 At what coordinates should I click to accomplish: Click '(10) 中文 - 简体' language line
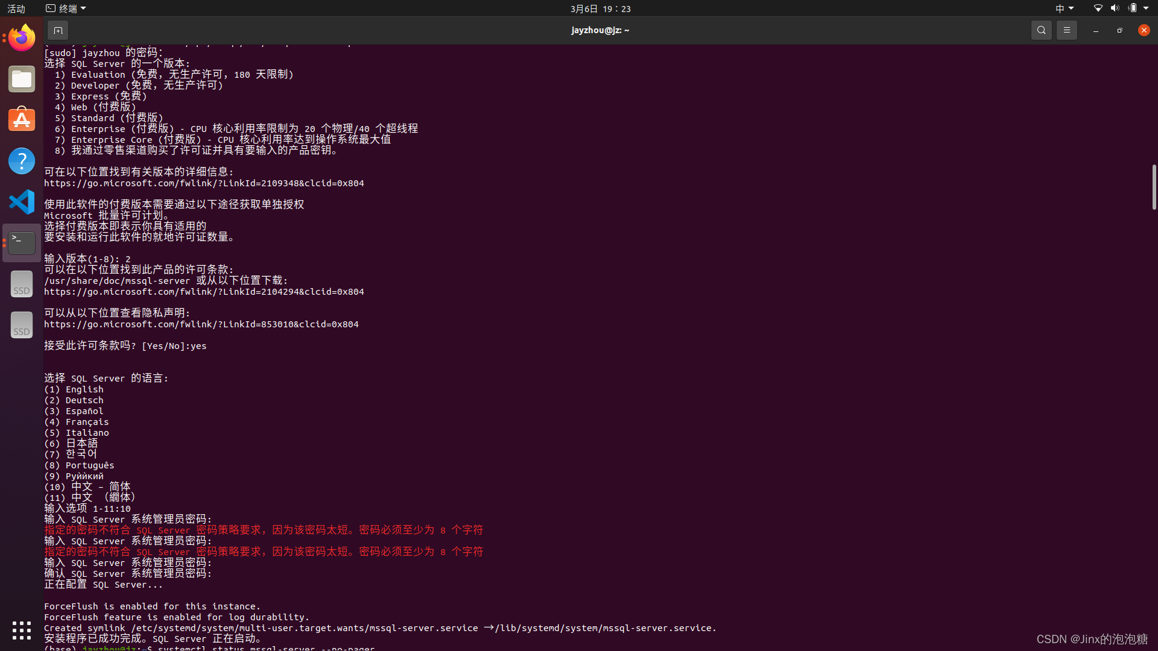(87, 486)
